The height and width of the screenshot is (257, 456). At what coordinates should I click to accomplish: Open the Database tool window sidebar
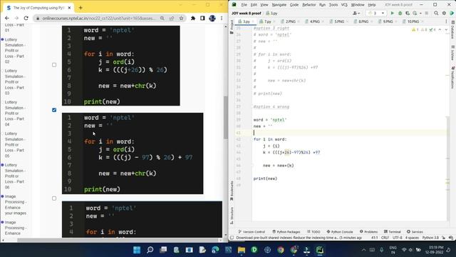(453, 29)
